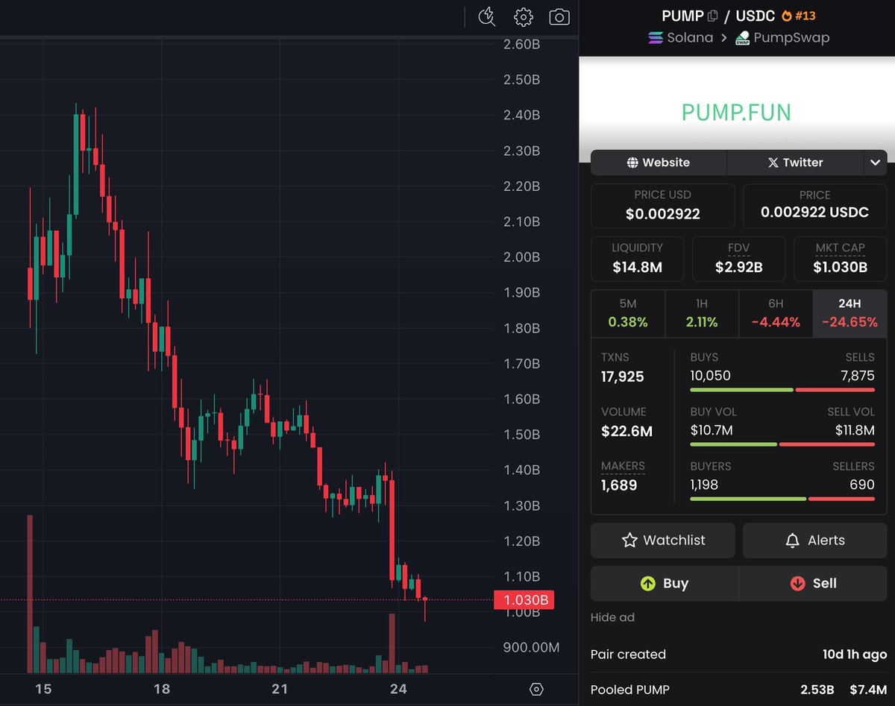Open chart settings gear icon

click(x=524, y=17)
